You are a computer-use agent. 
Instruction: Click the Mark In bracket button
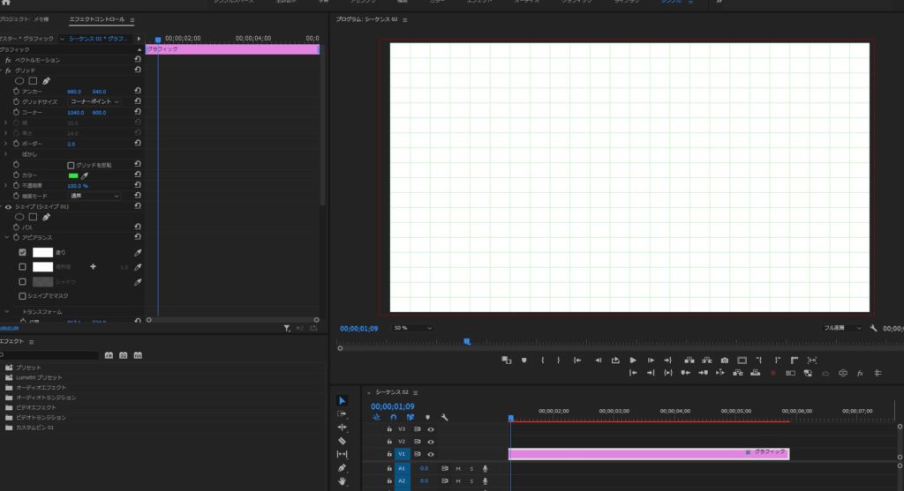pos(543,361)
